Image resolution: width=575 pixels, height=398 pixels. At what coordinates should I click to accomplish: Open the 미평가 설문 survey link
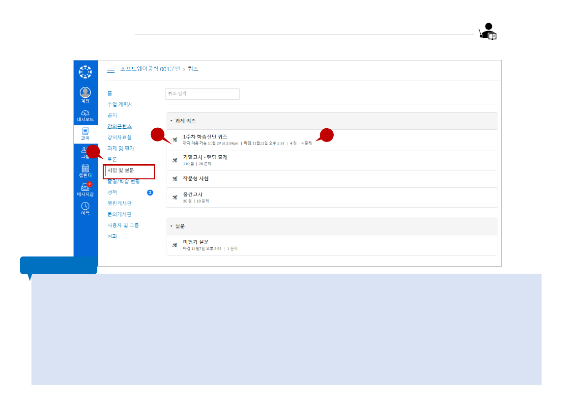point(196,242)
